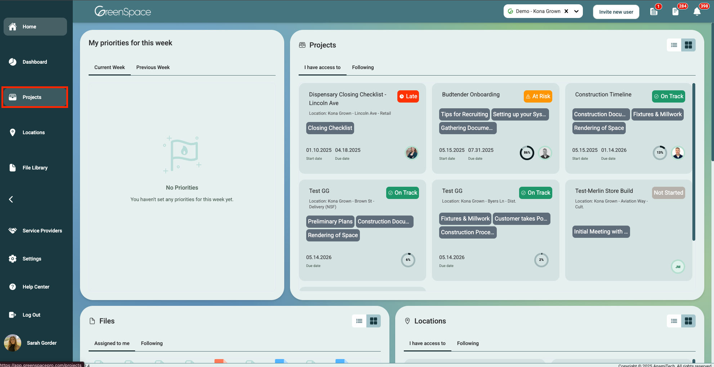
Task: Select the Locations Following tab
Action: coord(468,343)
